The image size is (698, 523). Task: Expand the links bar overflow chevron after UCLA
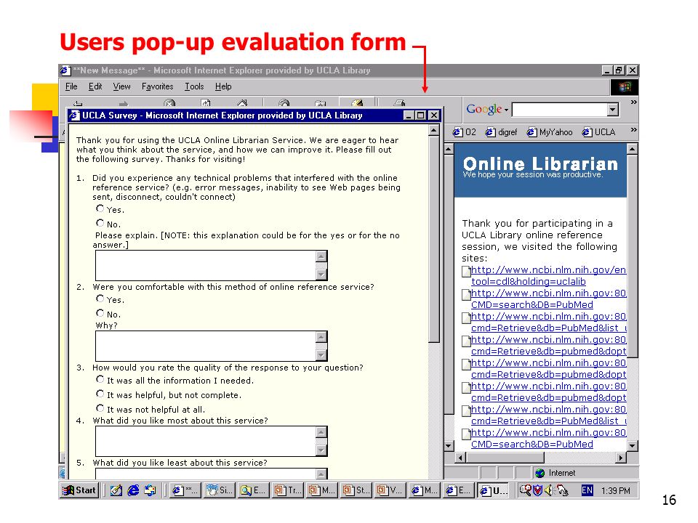tap(634, 130)
